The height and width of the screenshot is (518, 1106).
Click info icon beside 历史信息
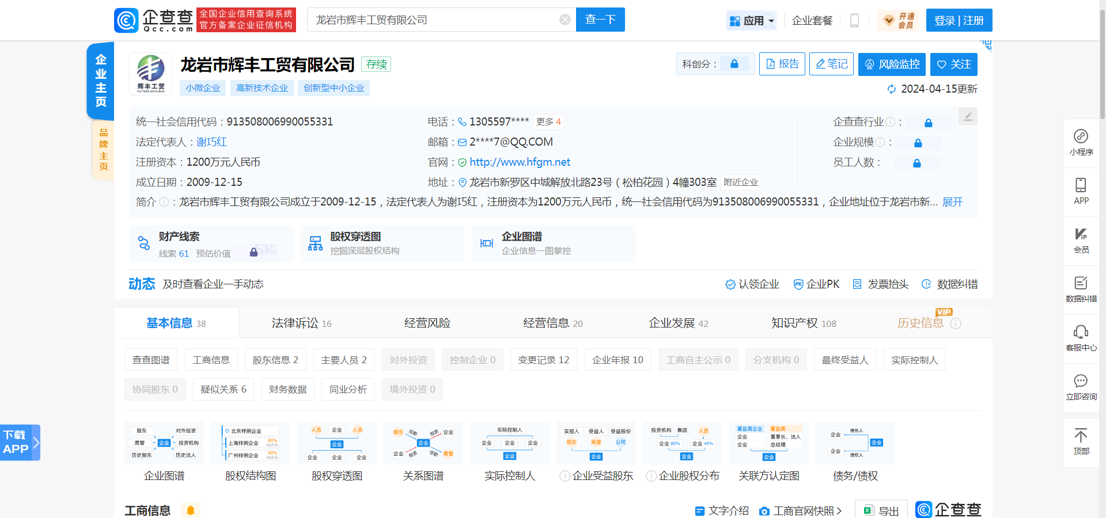click(956, 323)
